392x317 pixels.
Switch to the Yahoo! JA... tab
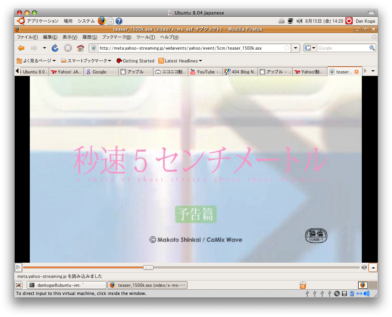click(66, 72)
